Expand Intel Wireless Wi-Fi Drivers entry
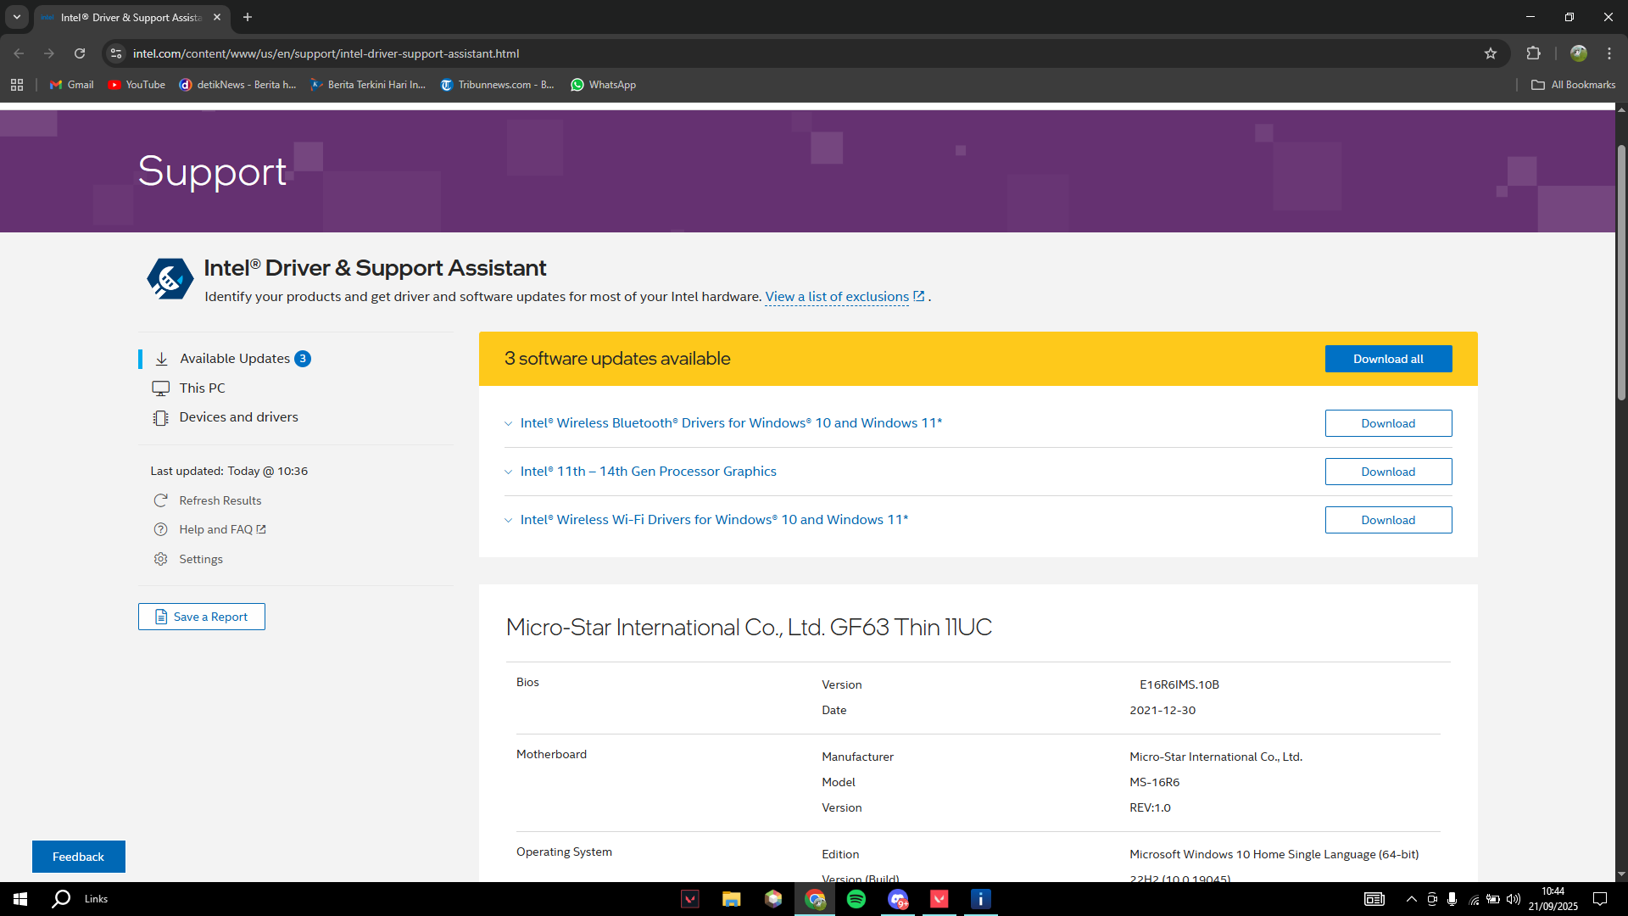Screen dimensions: 1628x916 [x=714, y=520]
